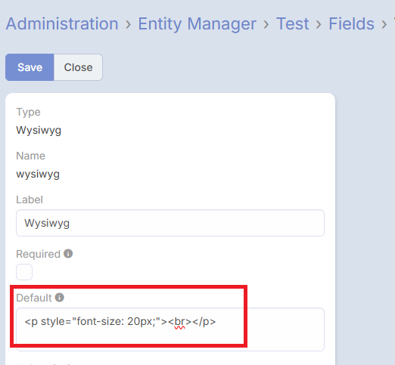Click inside the Default value text area
395x365 pixels.
pos(170,329)
